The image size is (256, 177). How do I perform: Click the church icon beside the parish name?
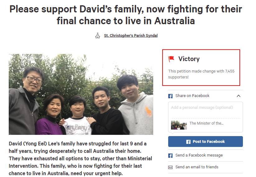[97, 35]
